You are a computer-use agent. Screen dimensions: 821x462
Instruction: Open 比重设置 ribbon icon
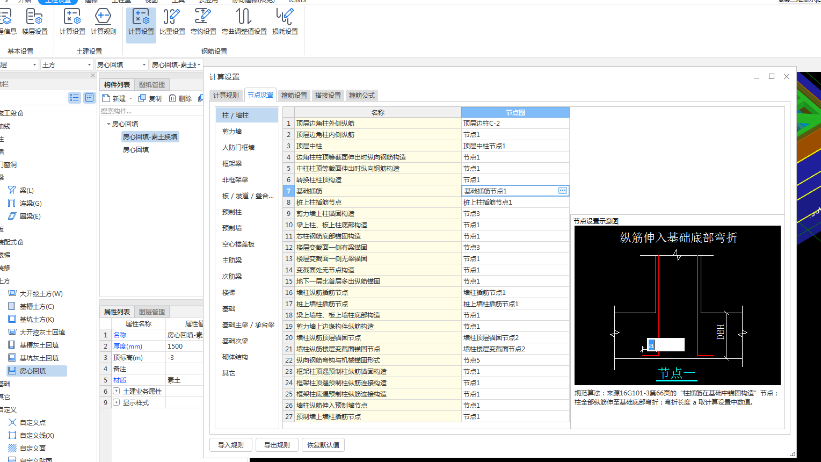coord(172,22)
